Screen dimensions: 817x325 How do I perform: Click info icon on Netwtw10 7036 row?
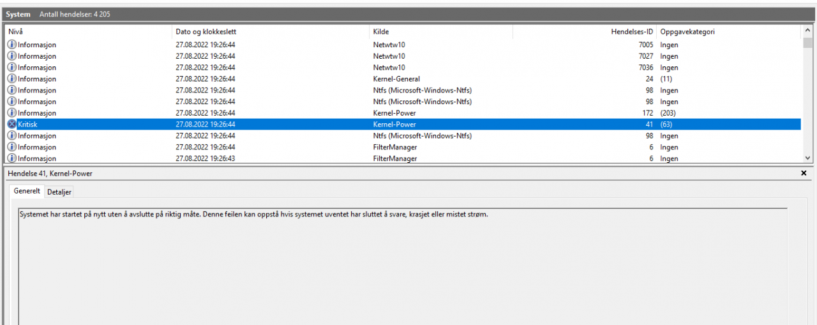pos(11,68)
